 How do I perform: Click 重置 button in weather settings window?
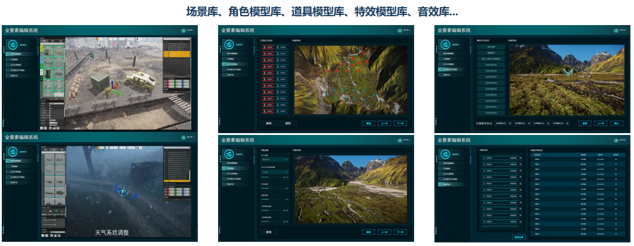(x=368, y=232)
